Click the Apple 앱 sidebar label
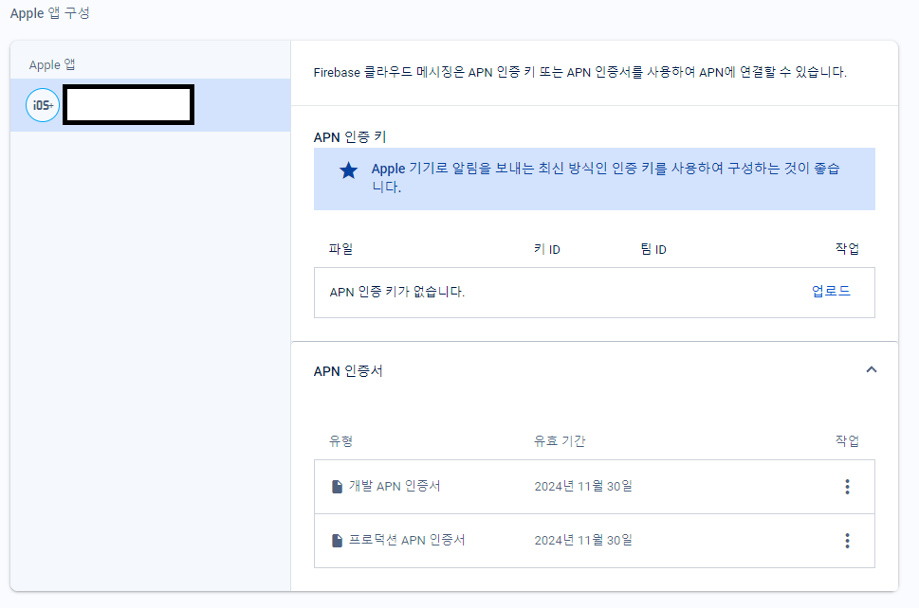Screen dimensions: 919x608 (52, 65)
